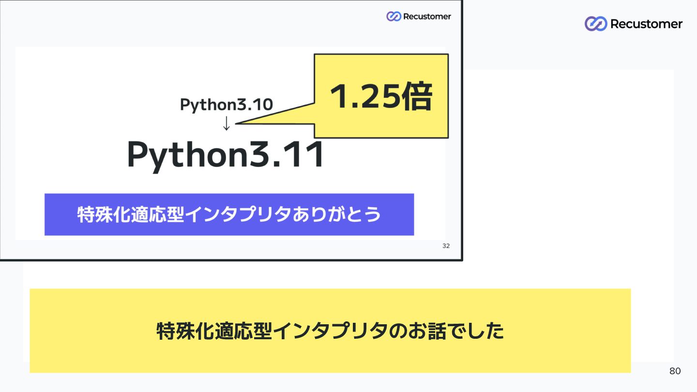Click the large Recustomer logo icon at top right
697x392 pixels.
tap(595, 24)
